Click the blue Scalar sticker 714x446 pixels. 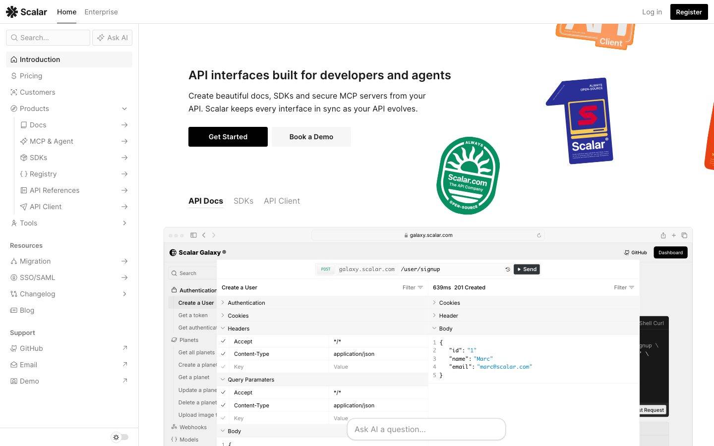click(x=580, y=121)
